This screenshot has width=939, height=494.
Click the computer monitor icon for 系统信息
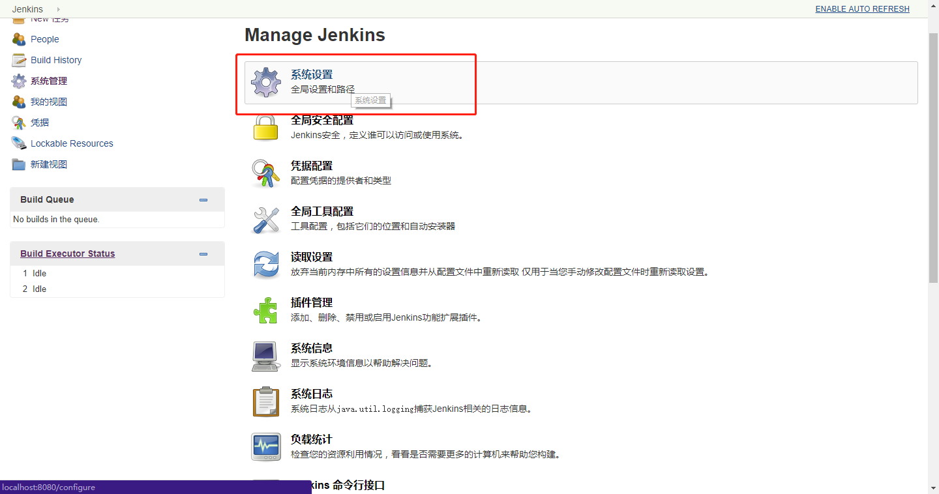point(266,356)
